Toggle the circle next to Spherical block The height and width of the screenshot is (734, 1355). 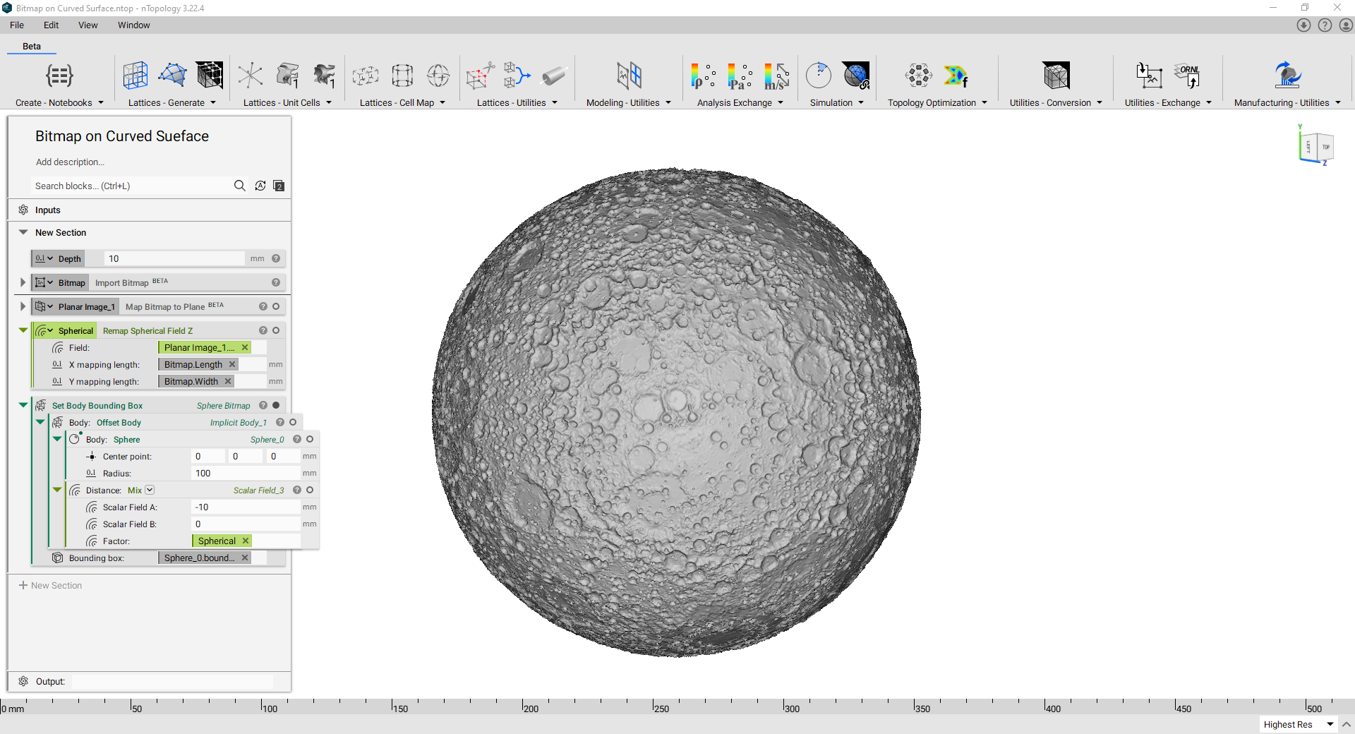coord(276,330)
